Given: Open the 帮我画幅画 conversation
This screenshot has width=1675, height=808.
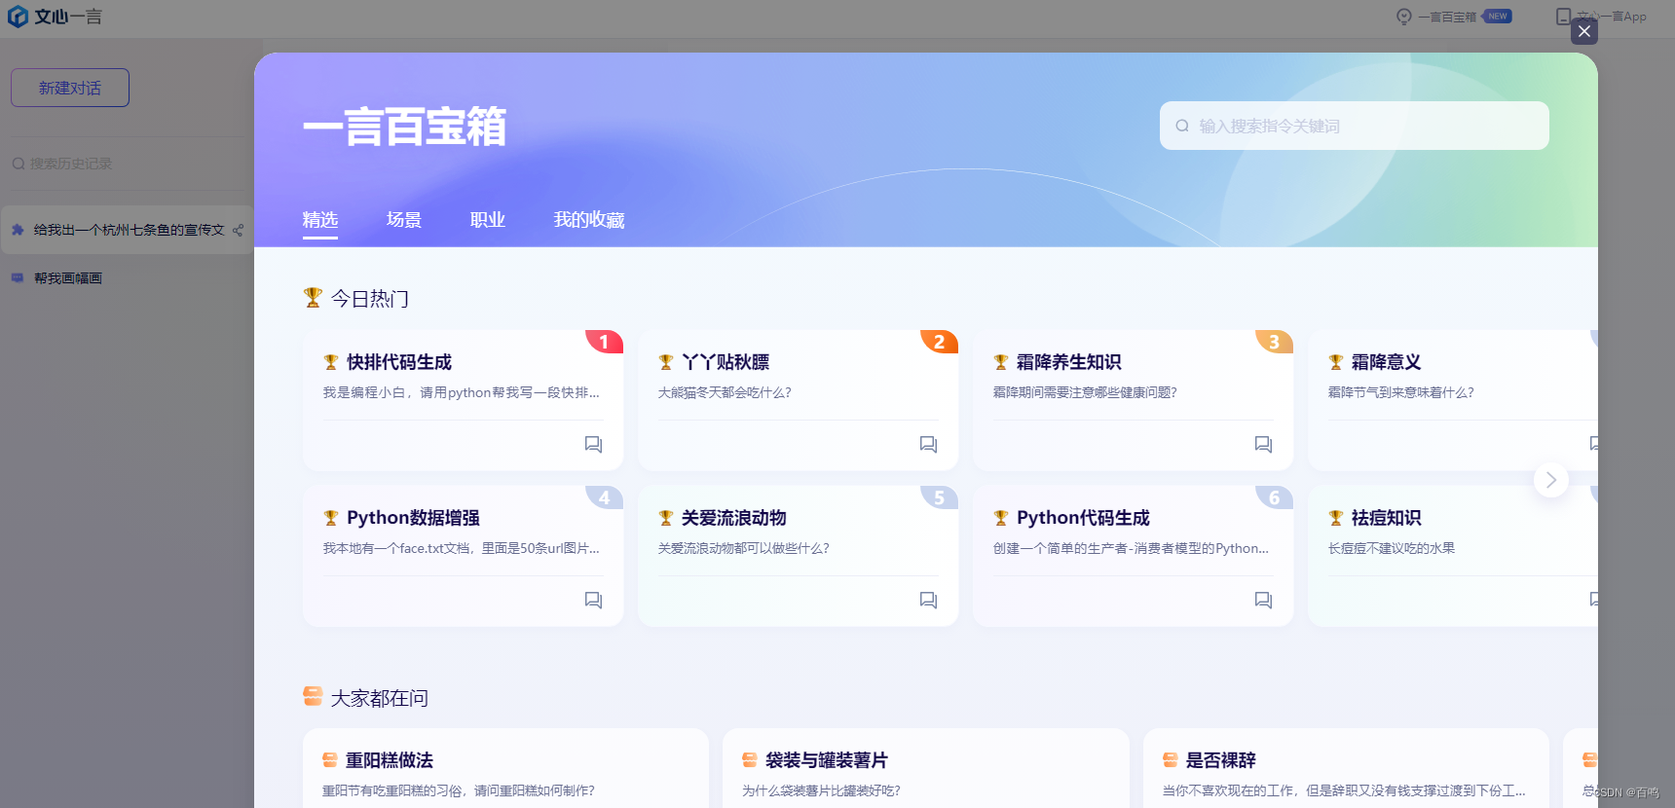Looking at the screenshot, I should 68,278.
